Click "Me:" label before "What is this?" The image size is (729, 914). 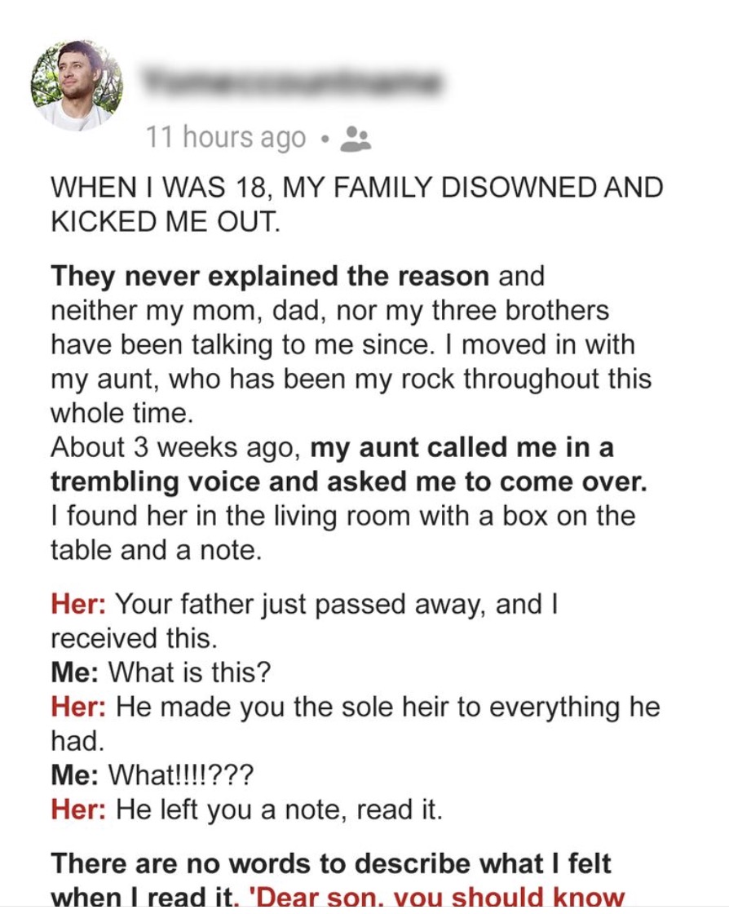tap(75, 673)
